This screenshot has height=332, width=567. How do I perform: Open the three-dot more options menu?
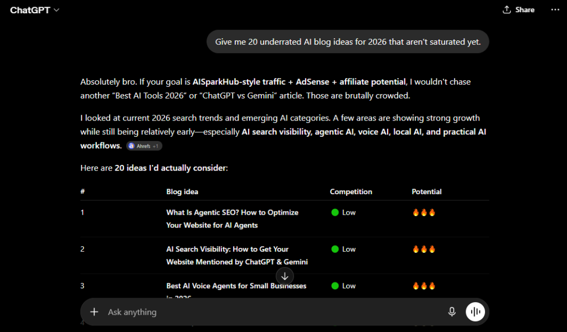tap(555, 10)
